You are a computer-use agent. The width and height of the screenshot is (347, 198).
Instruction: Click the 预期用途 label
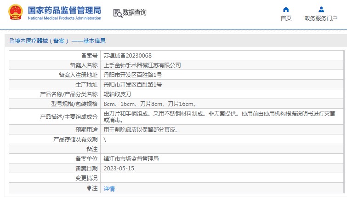click(86, 130)
